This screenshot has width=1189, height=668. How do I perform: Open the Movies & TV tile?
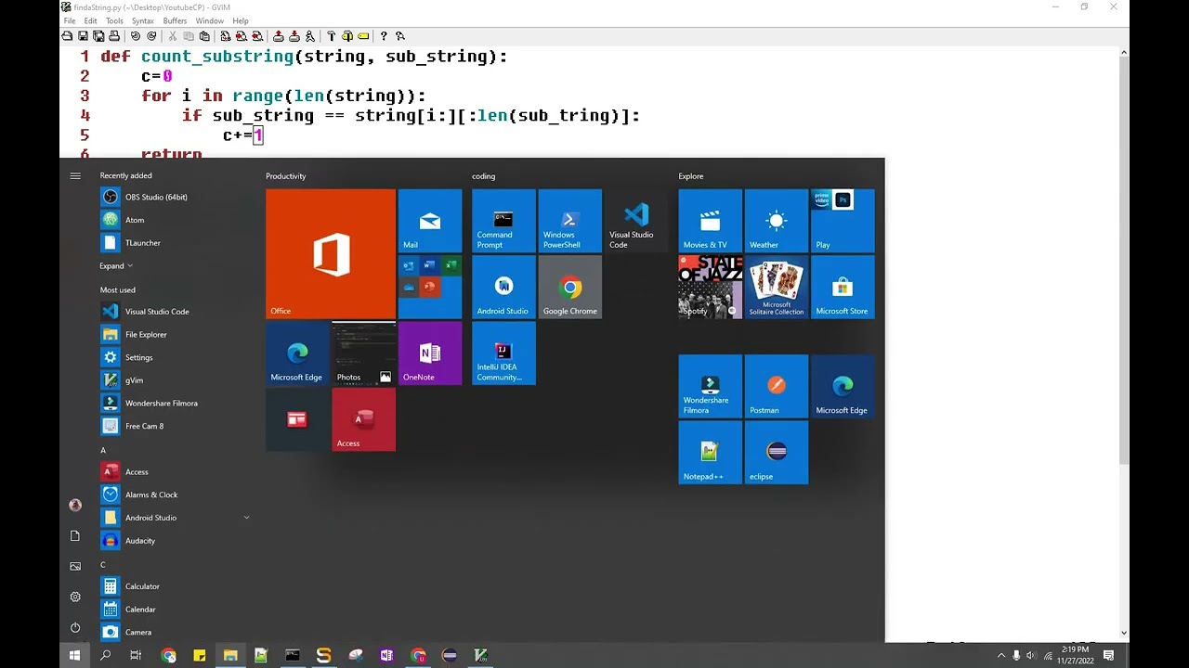pyautogui.click(x=711, y=221)
